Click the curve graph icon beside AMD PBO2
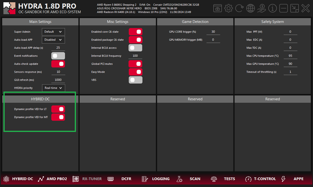 (x=41, y=179)
